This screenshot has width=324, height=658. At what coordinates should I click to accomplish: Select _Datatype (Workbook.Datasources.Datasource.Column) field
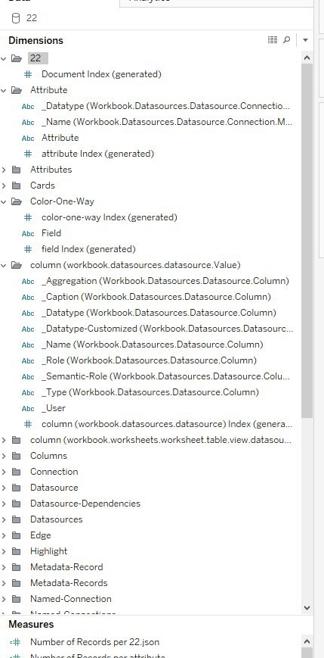[x=159, y=313]
